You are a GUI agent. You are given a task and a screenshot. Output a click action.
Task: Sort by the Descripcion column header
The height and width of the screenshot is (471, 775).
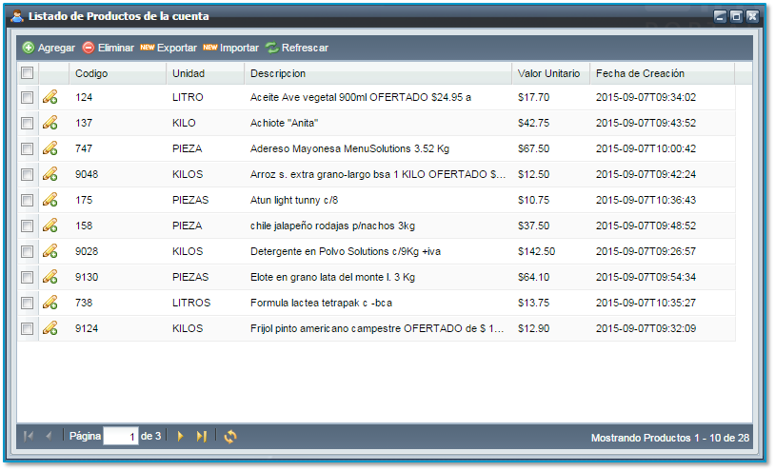tap(378, 73)
